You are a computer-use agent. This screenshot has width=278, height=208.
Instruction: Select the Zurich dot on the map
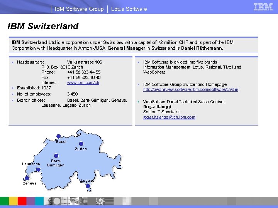(81, 144)
